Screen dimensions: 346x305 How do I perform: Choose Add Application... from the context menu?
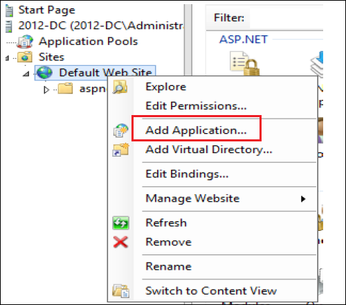[x=196, y=130]
